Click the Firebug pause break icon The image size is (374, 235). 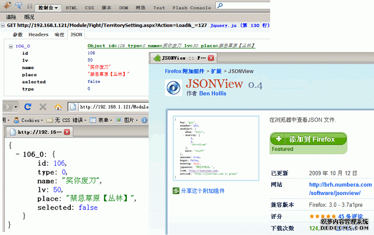30,7
